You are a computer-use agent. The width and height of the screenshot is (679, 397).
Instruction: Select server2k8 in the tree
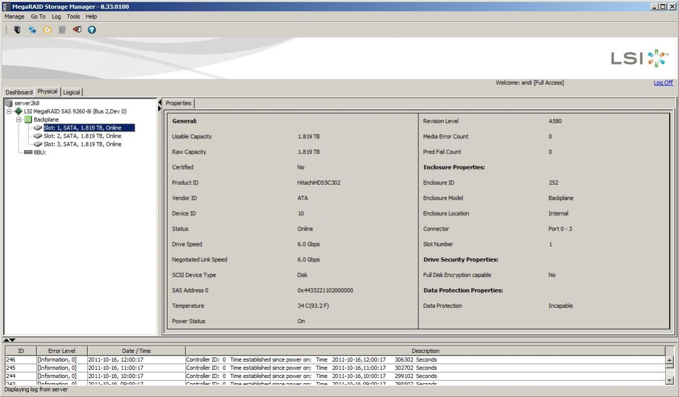point(27,103)
